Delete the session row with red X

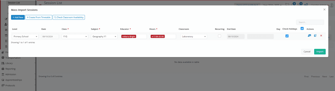tap(321, 36)
